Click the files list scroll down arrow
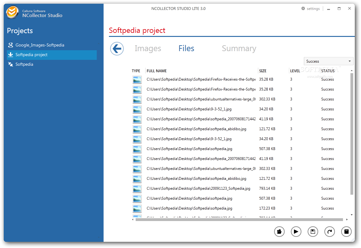 click(352, 215)
